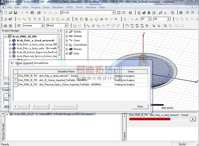Screen dimensions: 199x146
Task: Open the HFSS menu
Action: [x=69, y=7]
